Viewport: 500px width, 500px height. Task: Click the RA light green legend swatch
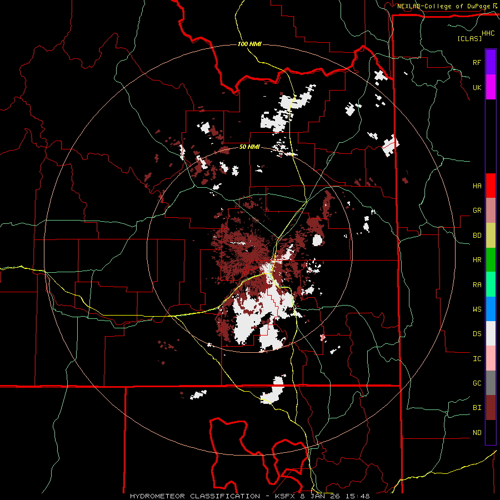point(491,284)
